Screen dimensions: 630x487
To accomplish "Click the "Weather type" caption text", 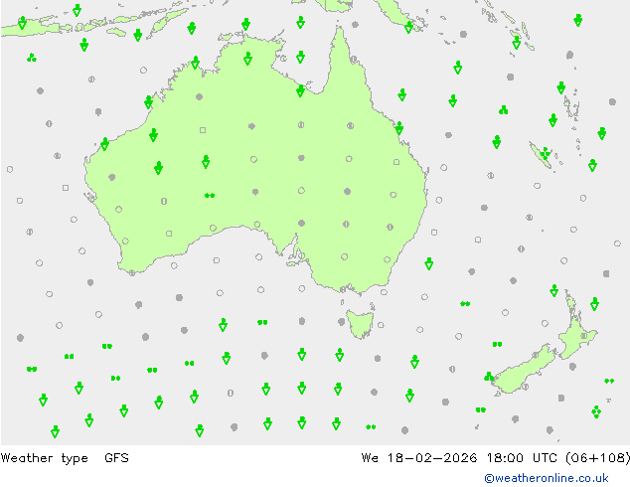I will (44, 458).
